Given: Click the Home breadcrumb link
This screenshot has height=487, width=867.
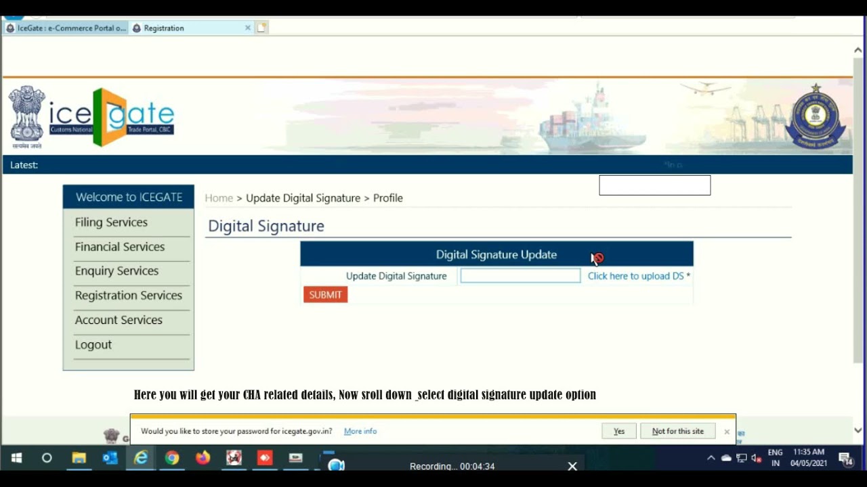Looking at the screenshot, I should 219,198.
